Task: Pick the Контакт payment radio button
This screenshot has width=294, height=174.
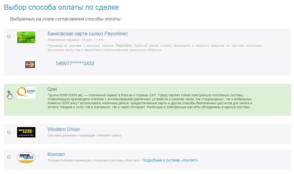Action: [9, 157]
